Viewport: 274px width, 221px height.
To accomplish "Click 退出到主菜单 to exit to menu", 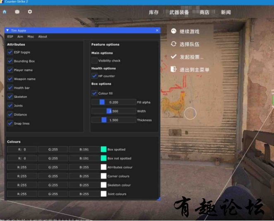I will pos(194,70).
